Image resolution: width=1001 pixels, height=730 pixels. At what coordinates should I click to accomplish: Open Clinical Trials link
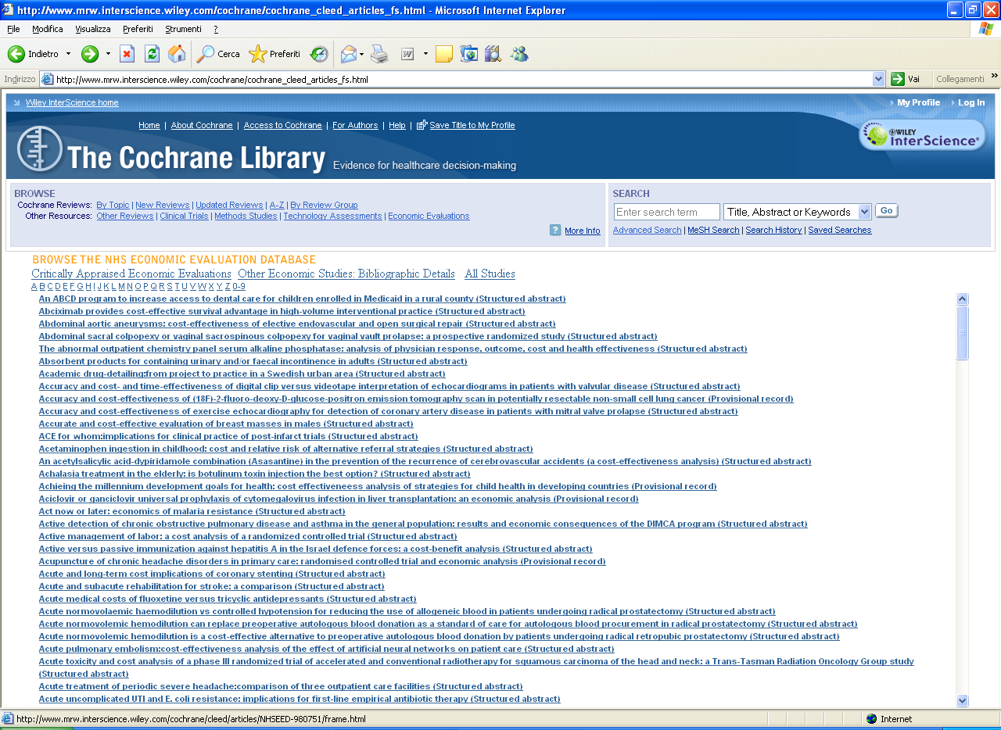point(184,216)
